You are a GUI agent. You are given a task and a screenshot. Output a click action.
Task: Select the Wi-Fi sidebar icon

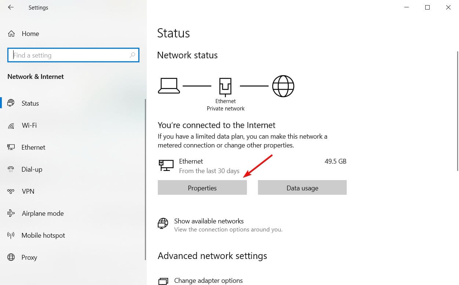click(x=11, y=125)
